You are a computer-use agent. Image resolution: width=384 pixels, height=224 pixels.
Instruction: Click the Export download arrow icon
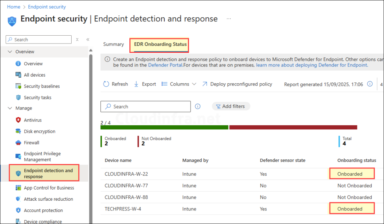[x=136, y=84]
